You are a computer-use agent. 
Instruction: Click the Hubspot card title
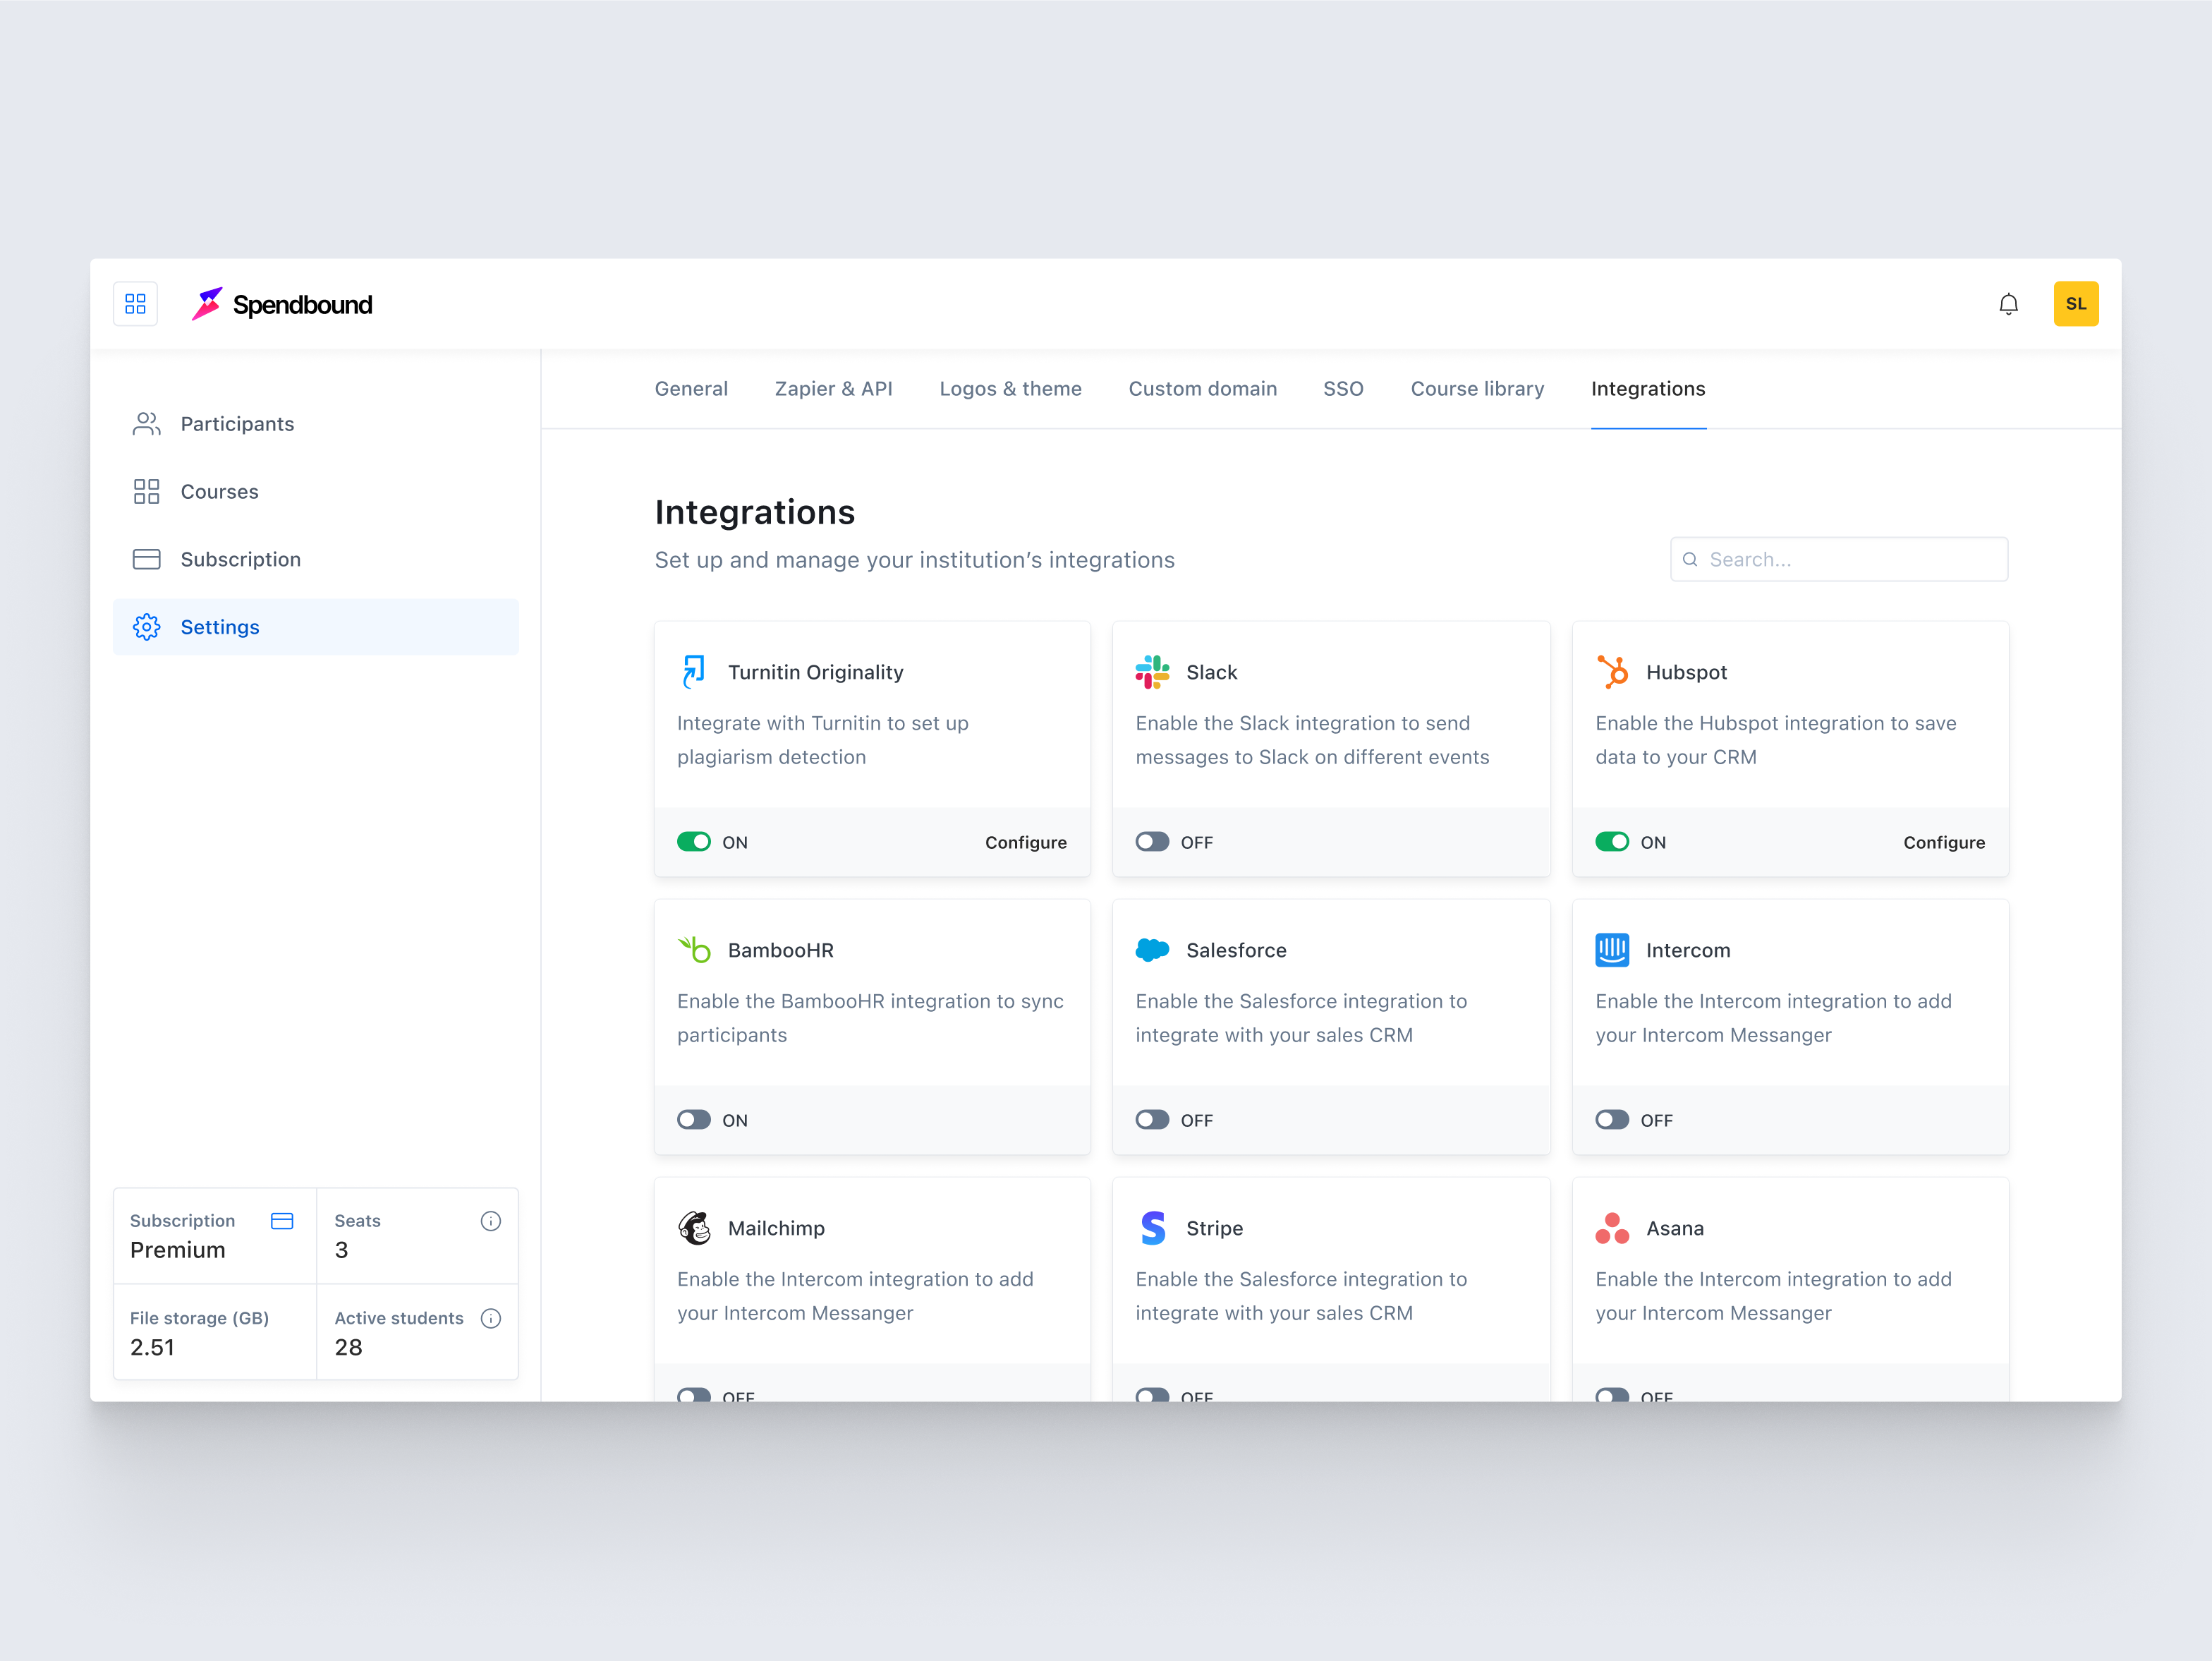point(1686,672)
